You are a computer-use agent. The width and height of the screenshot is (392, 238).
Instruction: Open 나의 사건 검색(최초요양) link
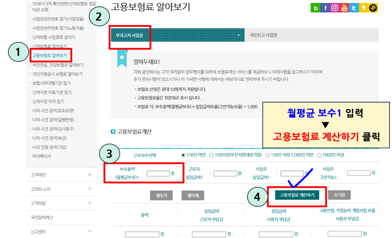pos(53,111)
